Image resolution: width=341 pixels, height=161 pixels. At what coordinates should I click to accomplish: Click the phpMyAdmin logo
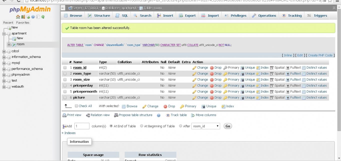(x=30, y=9)
